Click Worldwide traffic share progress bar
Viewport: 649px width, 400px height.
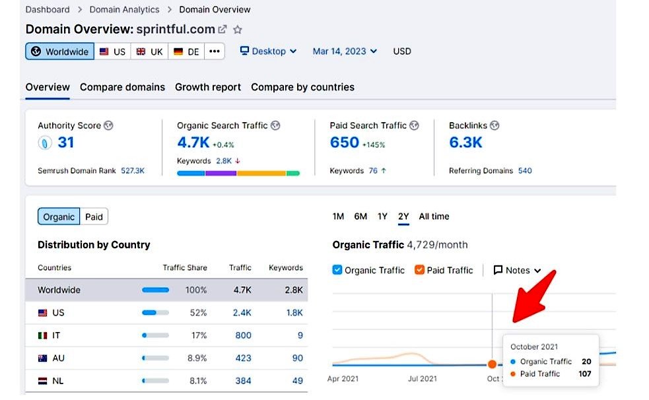click(x=155, y=290)
